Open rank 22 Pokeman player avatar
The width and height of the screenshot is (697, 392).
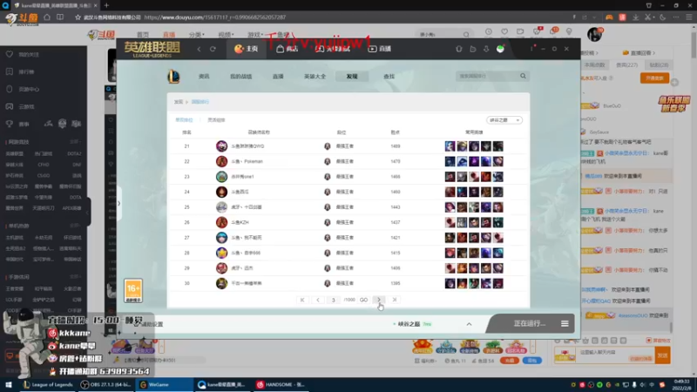click(x=221, y=161)
